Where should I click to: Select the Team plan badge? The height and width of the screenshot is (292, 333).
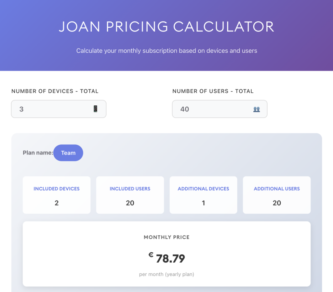pos(68,153)
